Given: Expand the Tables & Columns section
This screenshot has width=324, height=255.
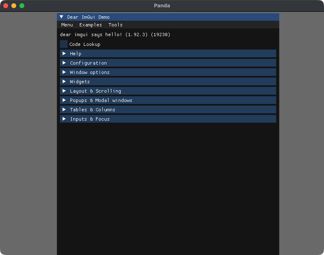Looking at the screenshot, I should coord(168,109).
